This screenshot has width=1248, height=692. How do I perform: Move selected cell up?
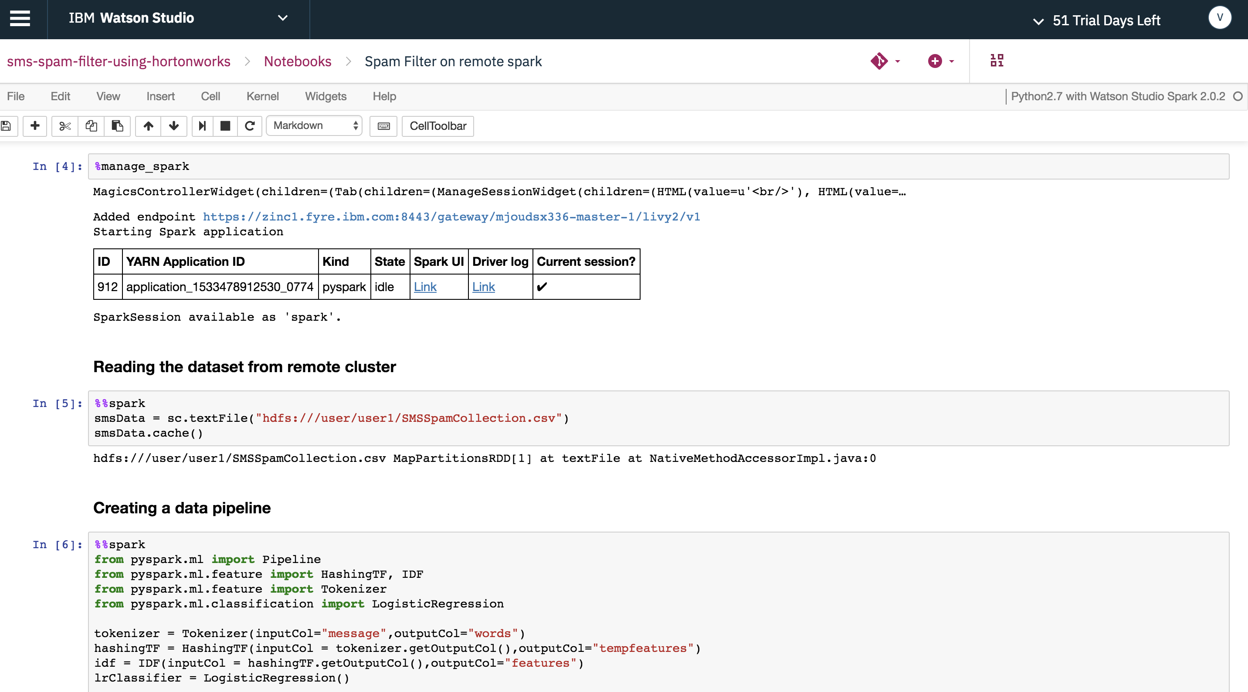coord(148,126)
